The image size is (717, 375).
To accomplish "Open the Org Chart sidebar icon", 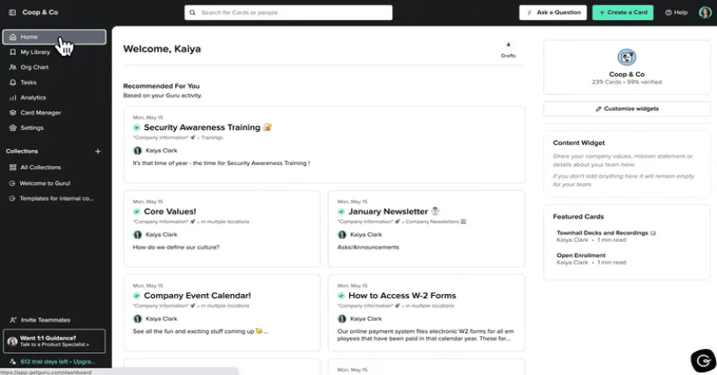I will point(13,67).
